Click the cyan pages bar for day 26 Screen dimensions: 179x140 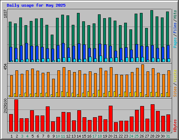(143, 59)
